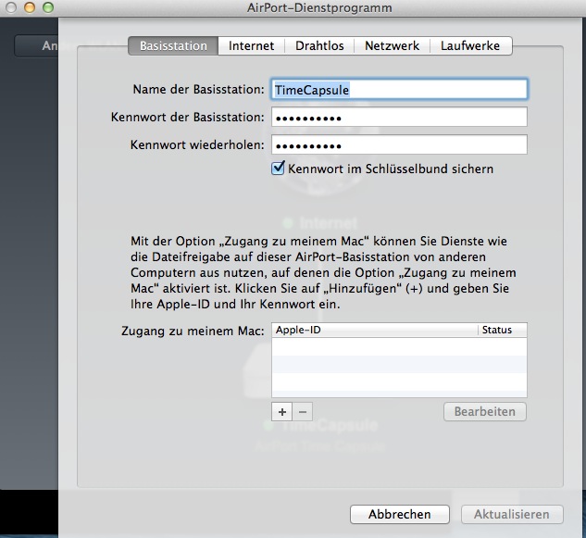
Task: Select the Drahtlos tab
Action: click(319, 45)
